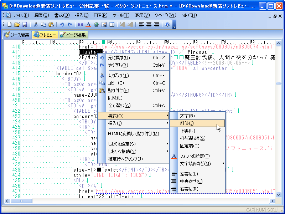Screen dimensions: 285x214
Task: Click the Redo arrow toolbar icon
Action: click(70, 24)
